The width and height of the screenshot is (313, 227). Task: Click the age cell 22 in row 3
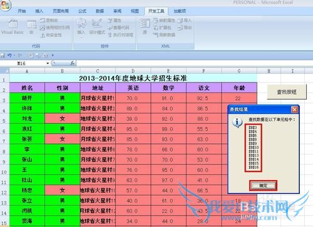coord(239,98)
